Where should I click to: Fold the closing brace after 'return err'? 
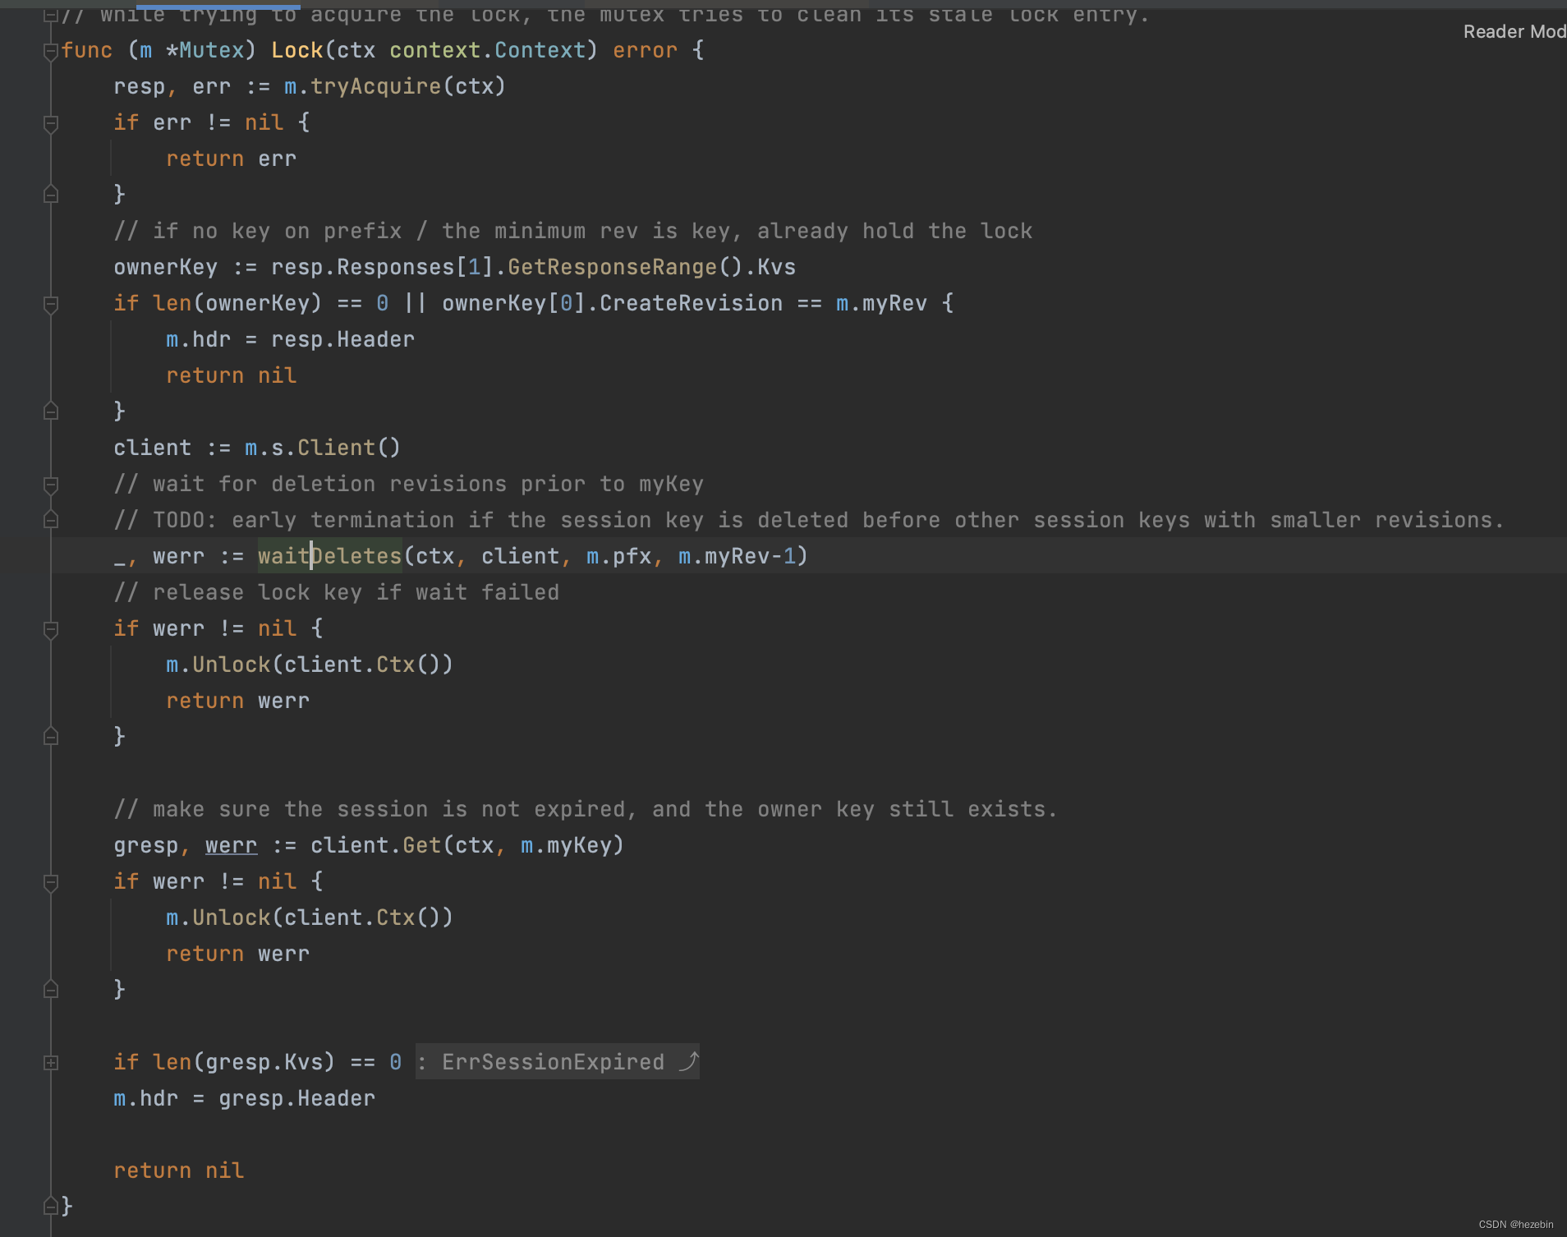coord(51,195)
